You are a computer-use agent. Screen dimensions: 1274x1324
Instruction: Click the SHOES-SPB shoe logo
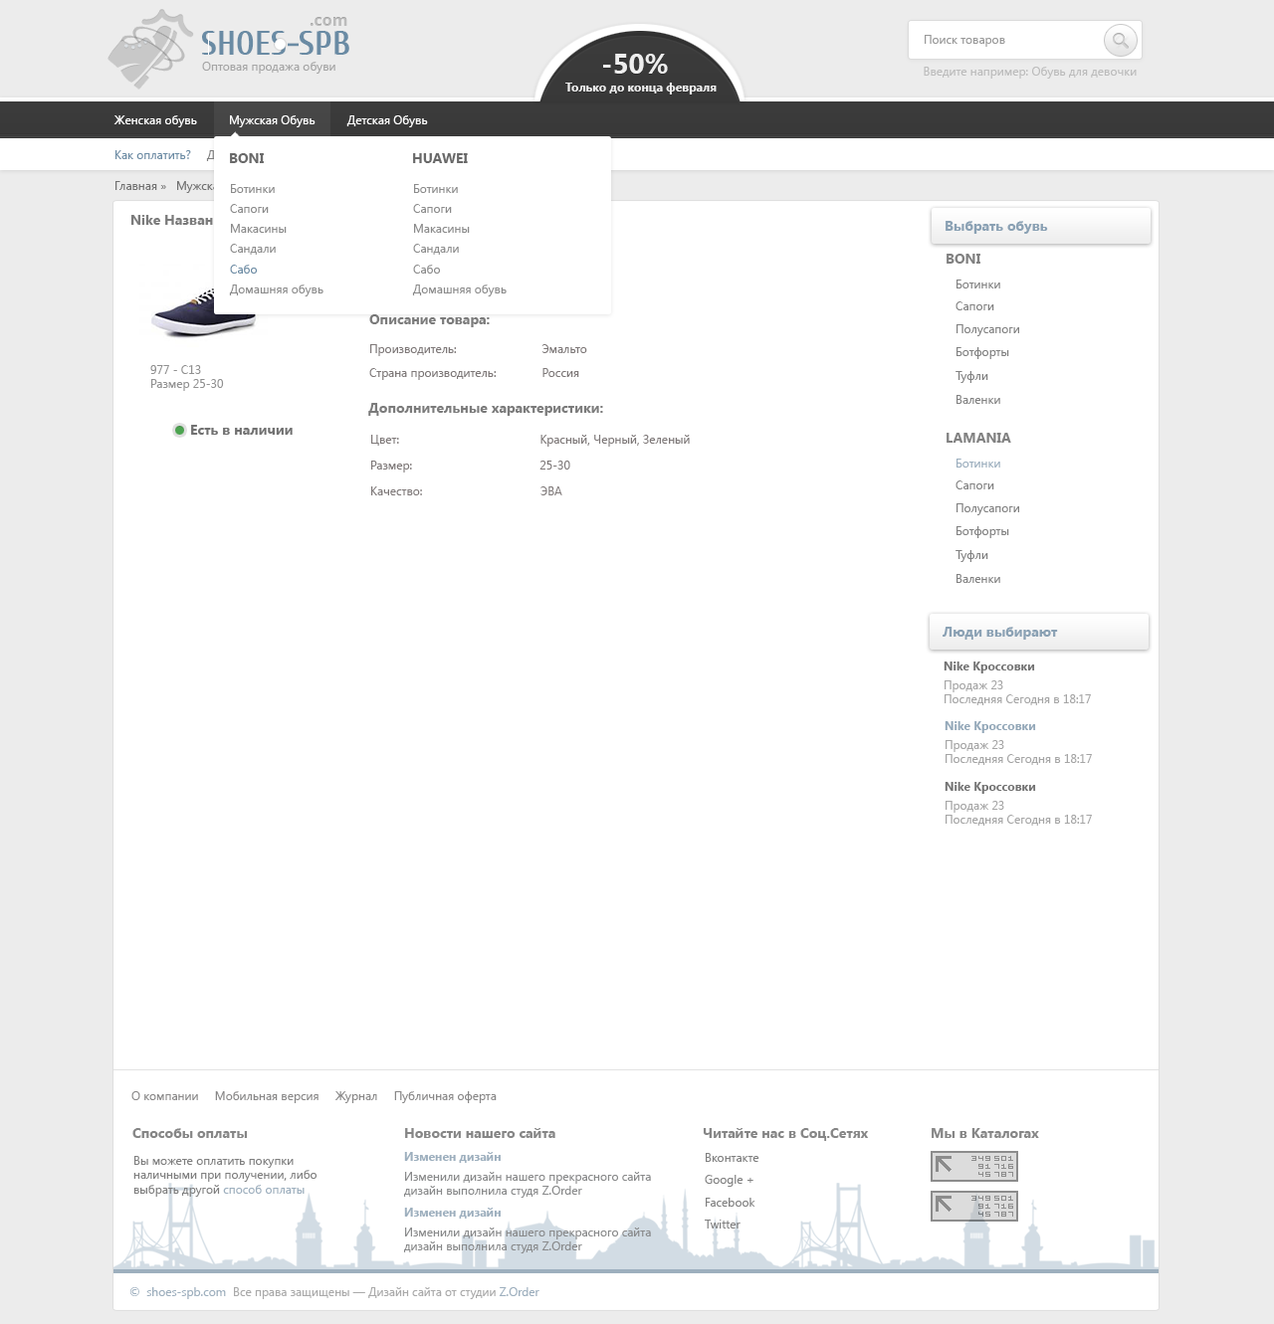tap(230, 48)
